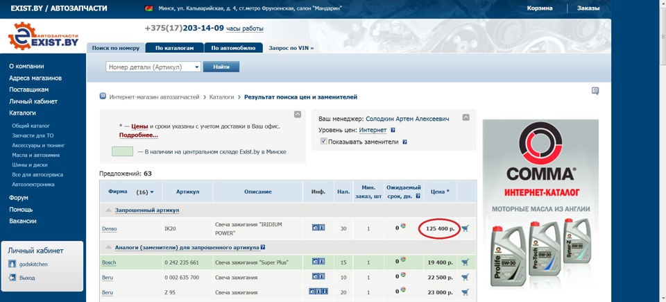Click the delivery statistics pie icon for Bosch
This screenshot has height=302, width=666.
[402, 260]
